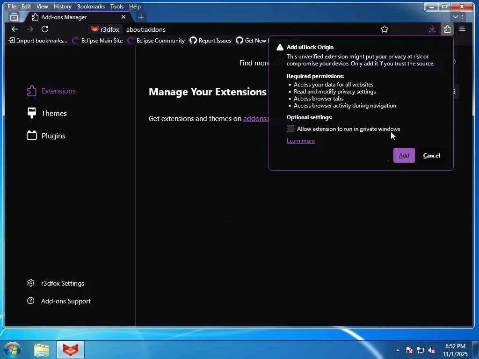The width and height of the screenshot is (479, 359).
Task: Close the Add-ons Manager tab
Action: click(123, 17)
